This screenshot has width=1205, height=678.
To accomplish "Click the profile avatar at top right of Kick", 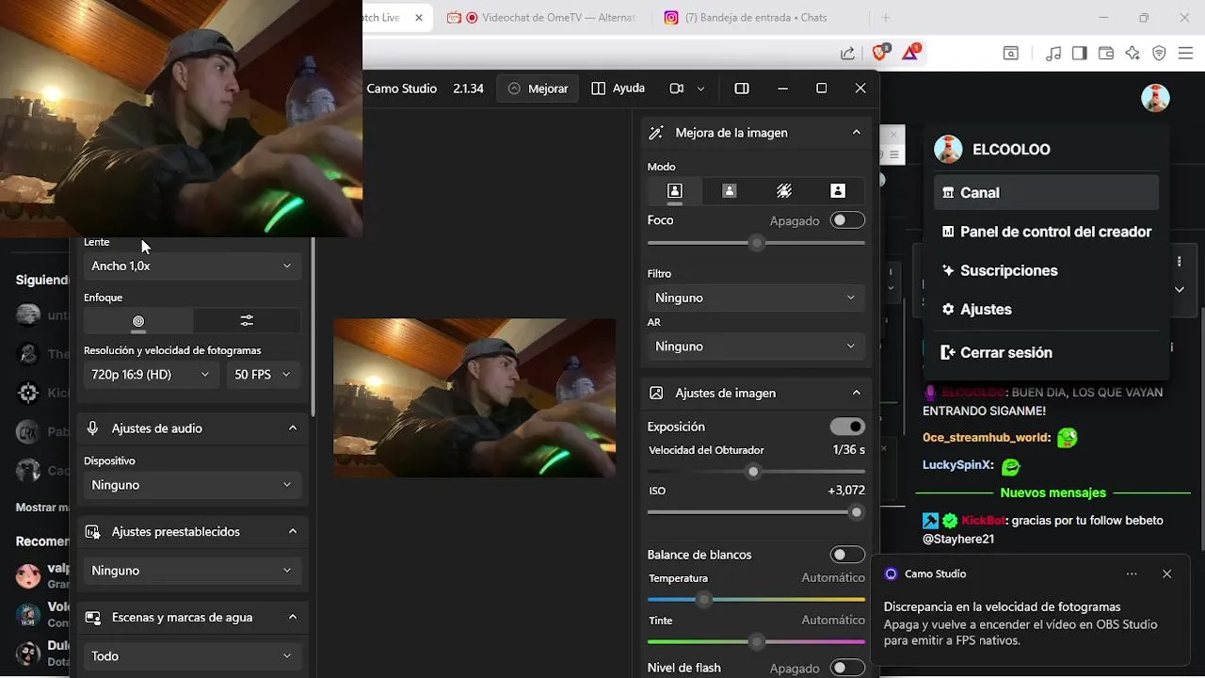I will [x=1155, y=98].
